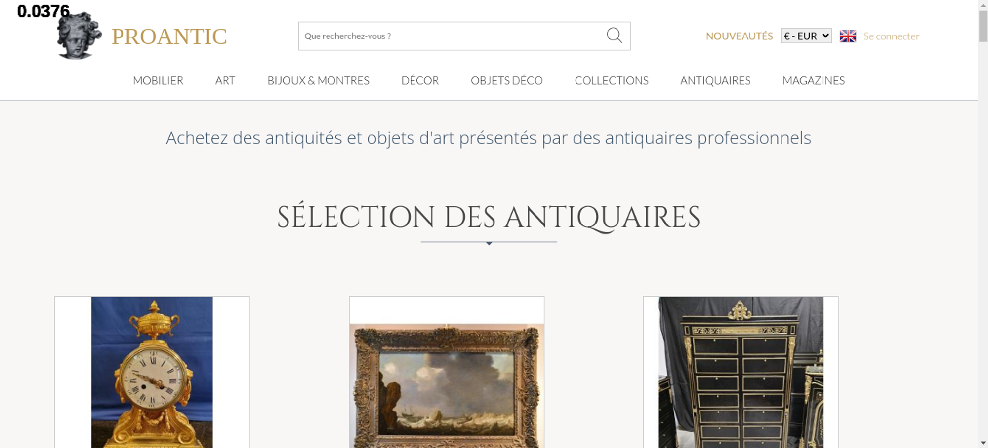Click the page scrollbar down arrow
Viewport: 988px width, 448px height.
983,443
